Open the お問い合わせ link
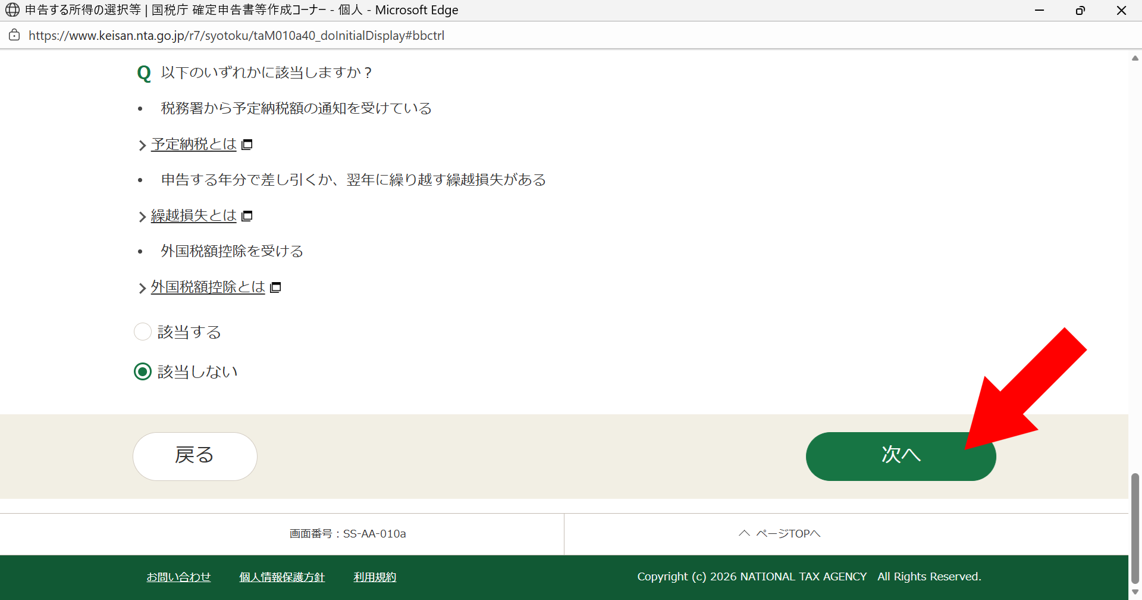 pos(178,576)
